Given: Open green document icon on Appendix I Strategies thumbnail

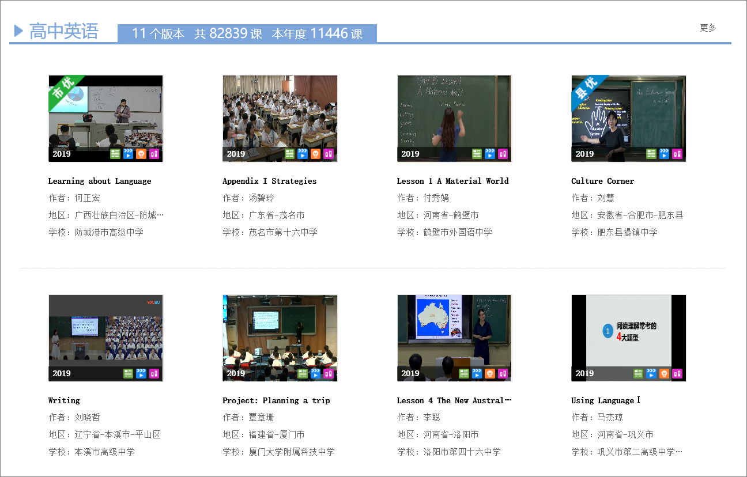Looking at the screenshot, I should pyautogui.click(x=289, y=154).
